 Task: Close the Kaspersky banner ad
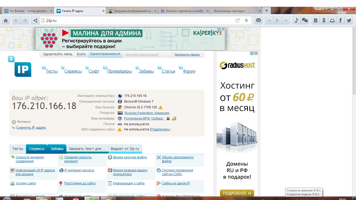tap(223, 29)
